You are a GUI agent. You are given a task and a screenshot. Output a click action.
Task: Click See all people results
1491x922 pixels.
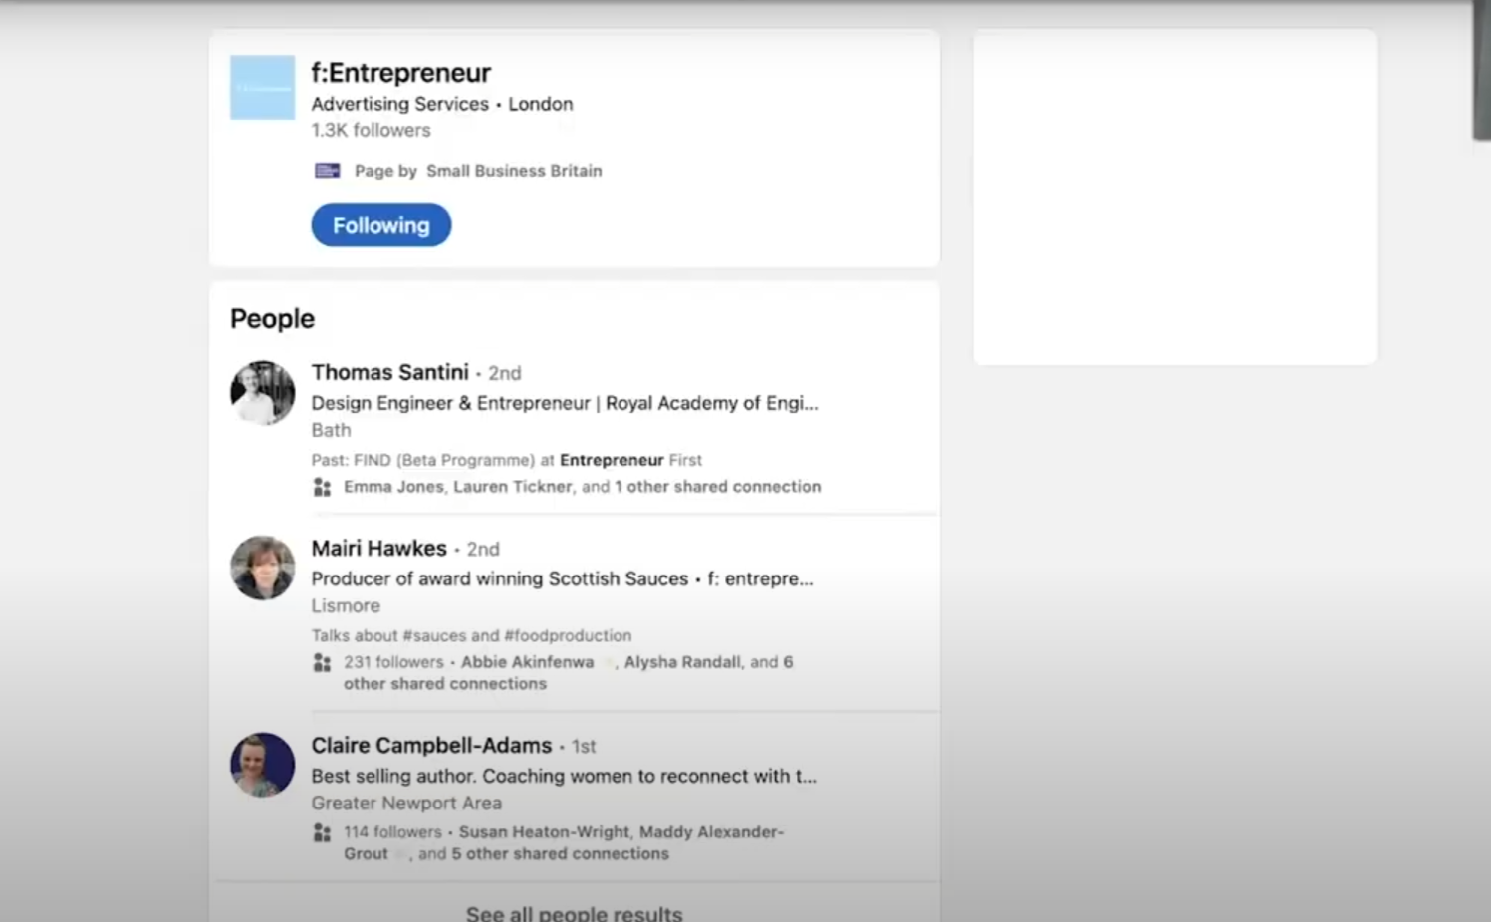tap(574, 913)
